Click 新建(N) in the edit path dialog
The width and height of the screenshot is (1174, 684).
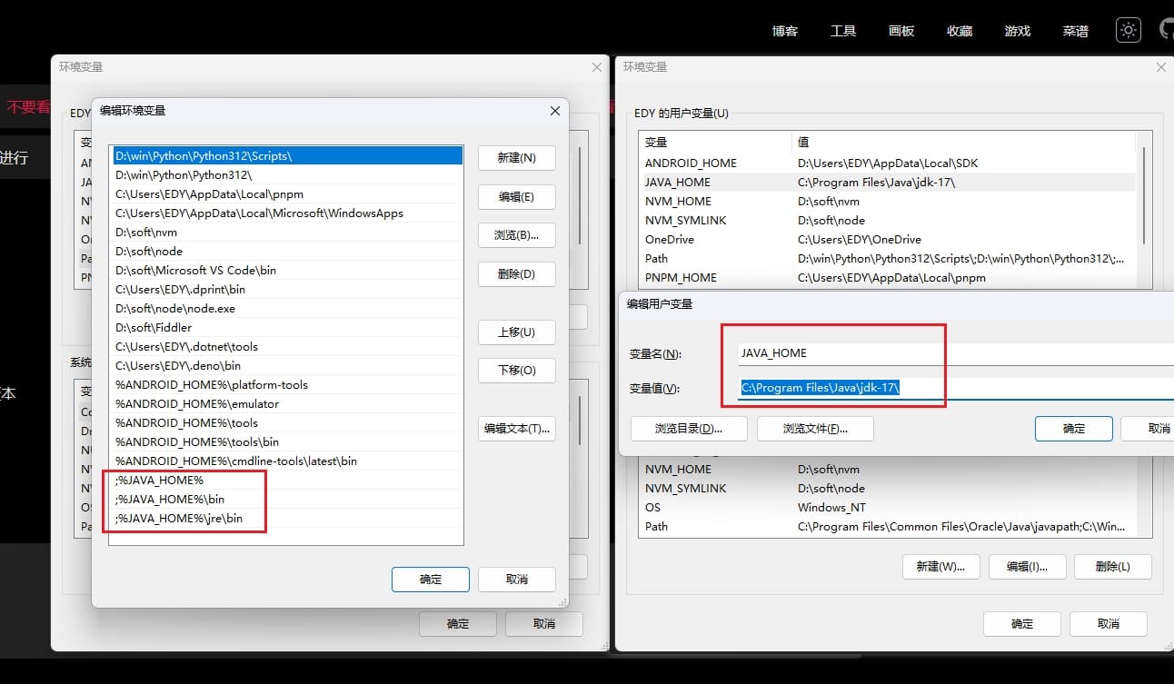tap(517, 157)
